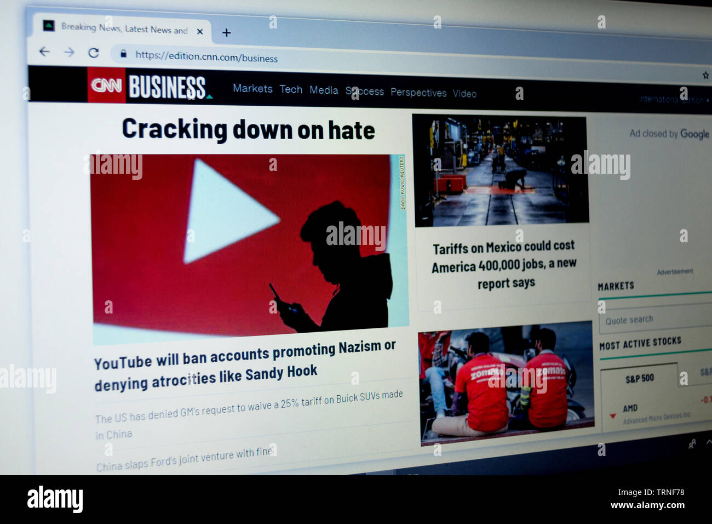Click the browser forward arrow
Image resolution: width=712 pixels, height=524 pixels.
(69, 52)
